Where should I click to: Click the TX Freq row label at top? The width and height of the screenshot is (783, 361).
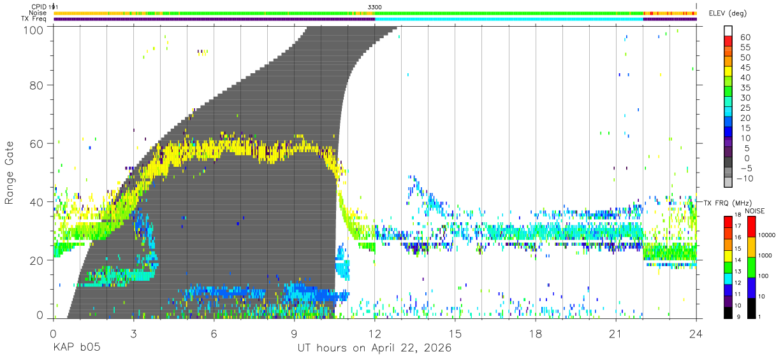pyautogui.click(x=34, y=18)
